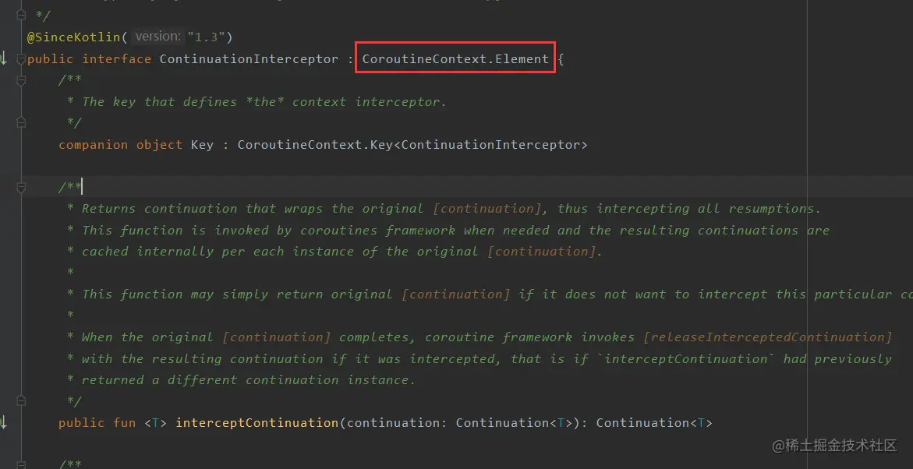Click the [continuation] reference after 'wraps the original'
Image resolution: width=913 pixels, height=469 pixels.
click(x=487, y=208)
